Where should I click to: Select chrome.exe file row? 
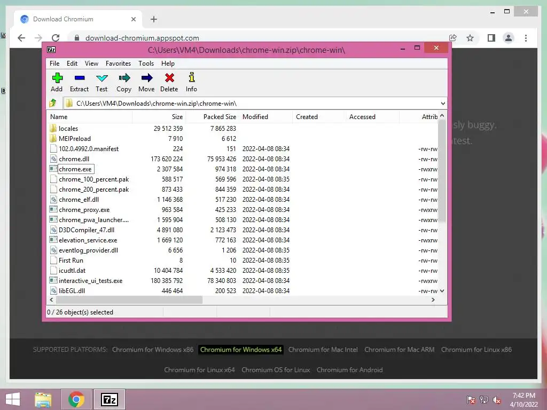pyautogui.click(x=242, y=169)
